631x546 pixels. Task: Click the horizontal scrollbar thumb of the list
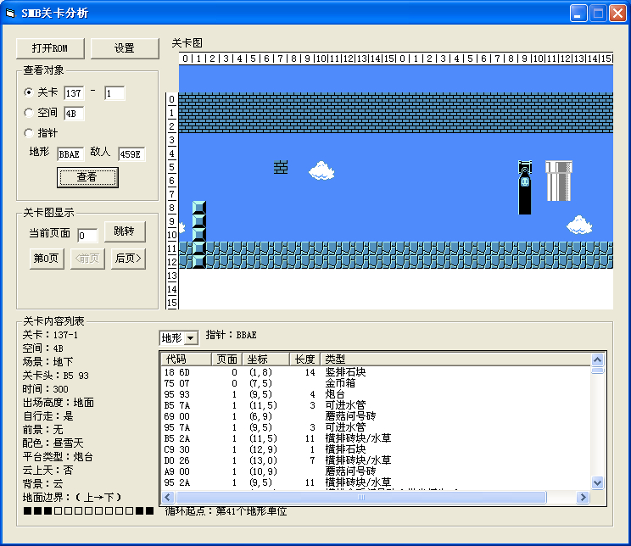point(361,498)
